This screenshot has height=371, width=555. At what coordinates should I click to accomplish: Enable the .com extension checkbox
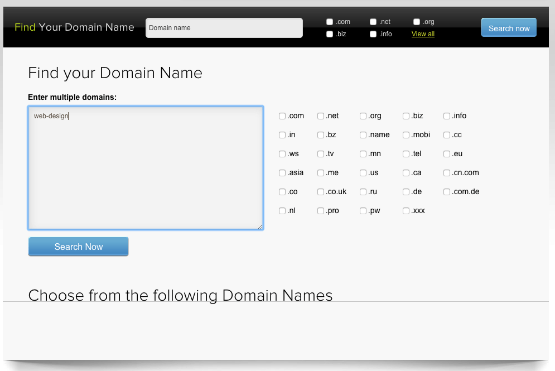(330, 21)
